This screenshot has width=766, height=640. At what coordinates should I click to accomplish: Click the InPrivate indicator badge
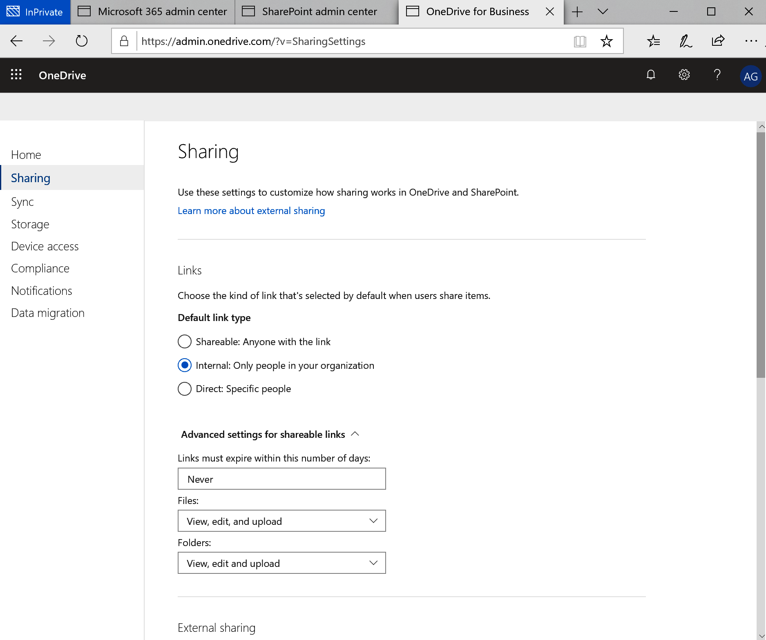(35, 12)
